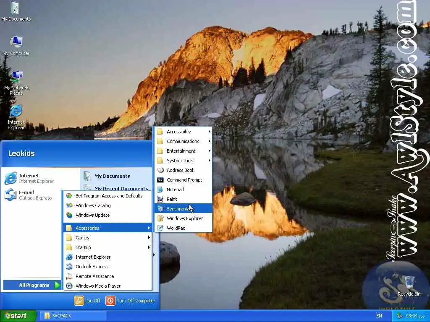
Task: Click the system tray icon beside the clock
Action: coord(400,316)
